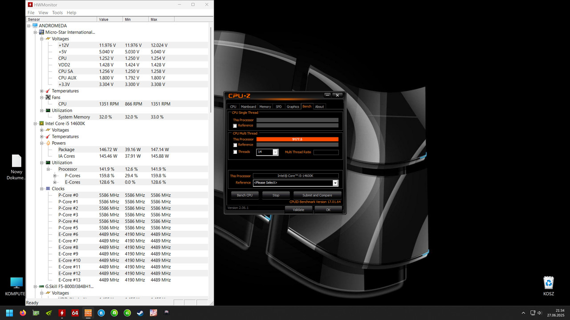Viewport: 570px width, 320px height.
Task: Click the Stop button in CPU-Z
Action: click(276, 195)
